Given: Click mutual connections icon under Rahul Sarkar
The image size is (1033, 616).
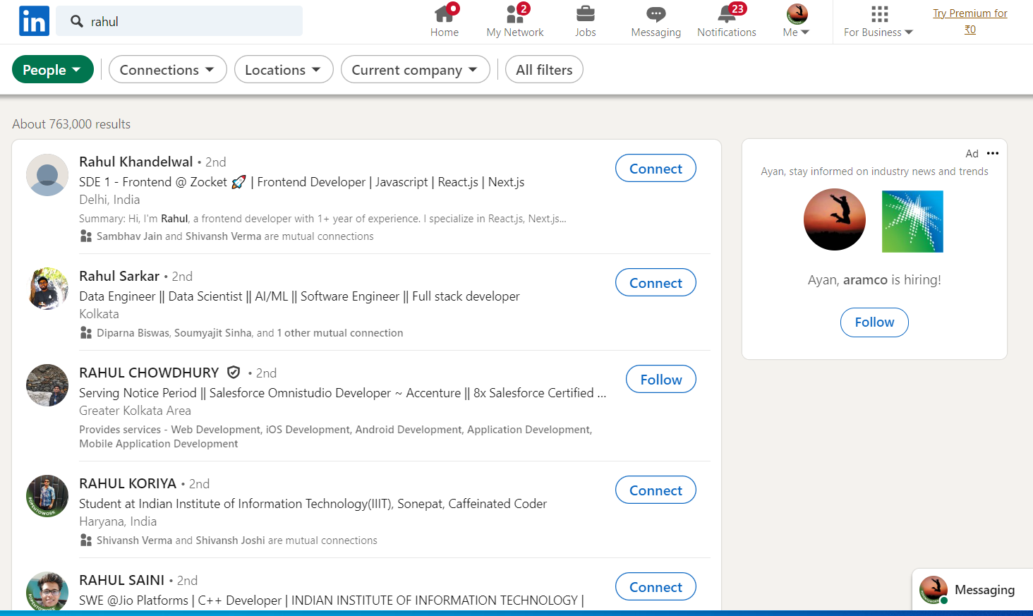Looking at the screenshot, I should click(x=86, y=333).
